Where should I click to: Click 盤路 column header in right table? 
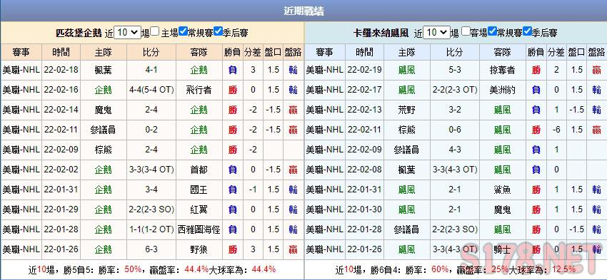click(596, 52)
